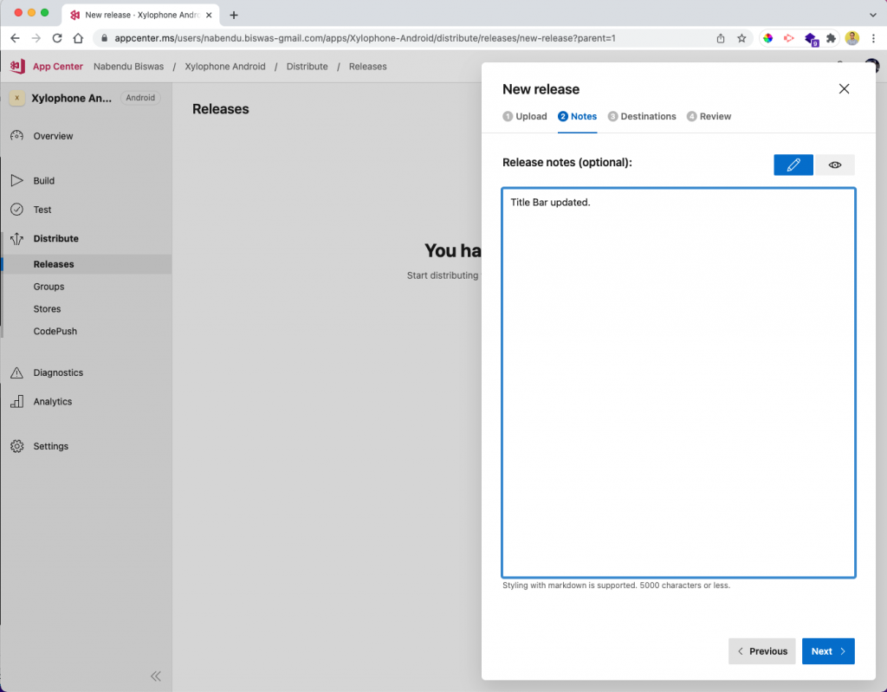The image size is (887, 692).
Task: Click the Settings gear icon
Action: point(17,446)
